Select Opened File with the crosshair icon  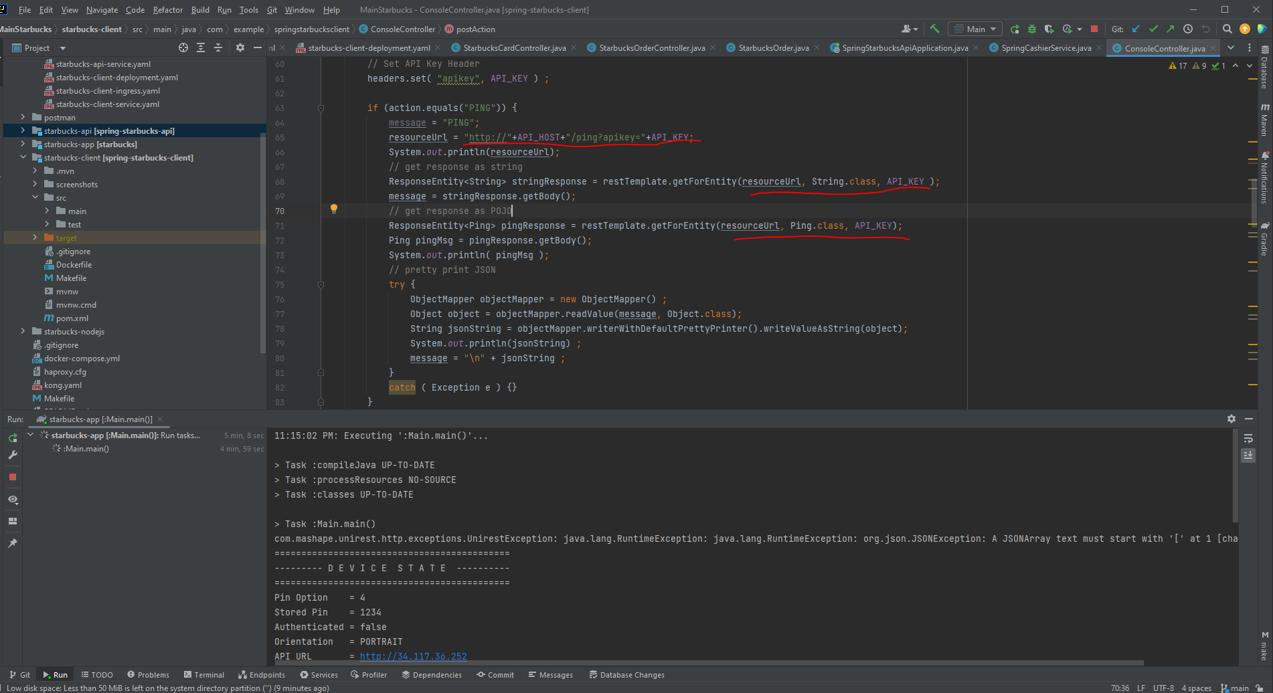coord(183,47)
